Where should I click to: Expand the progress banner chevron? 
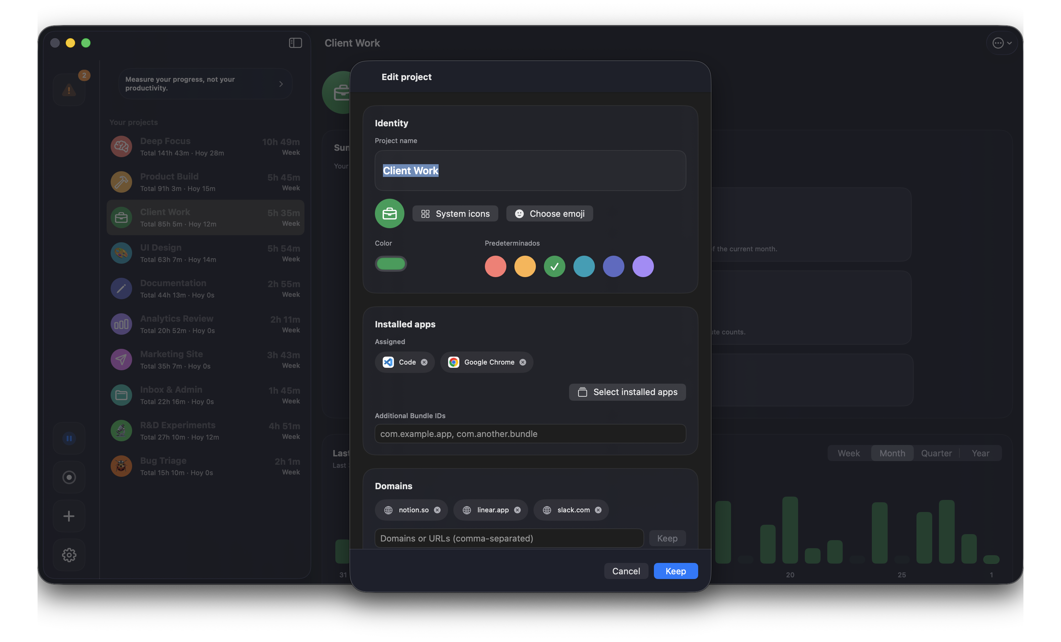point(281,84)
